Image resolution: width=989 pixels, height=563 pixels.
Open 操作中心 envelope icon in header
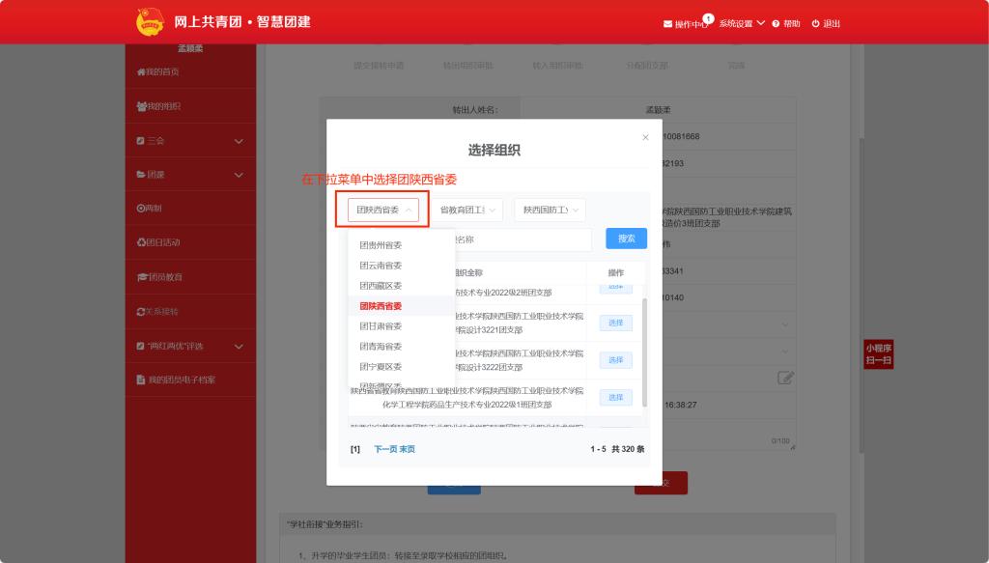[x=667, y=24]
